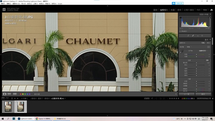Collapse the right panel group arrow
Screen dimensions: 215x121
[x=214, y=54]
